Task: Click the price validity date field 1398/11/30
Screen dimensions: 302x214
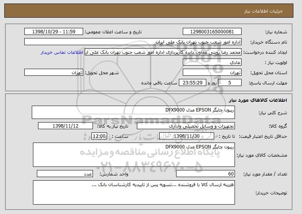Action: tap(187, 136)
